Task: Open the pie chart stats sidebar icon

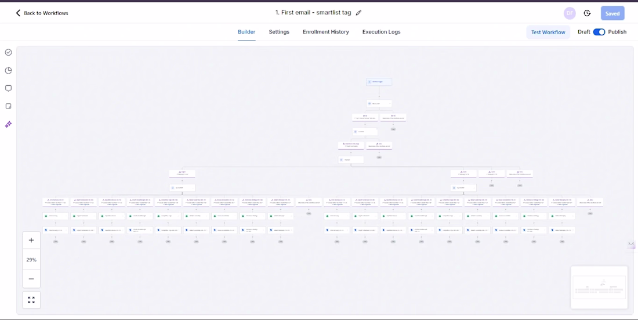Action: 8,70
